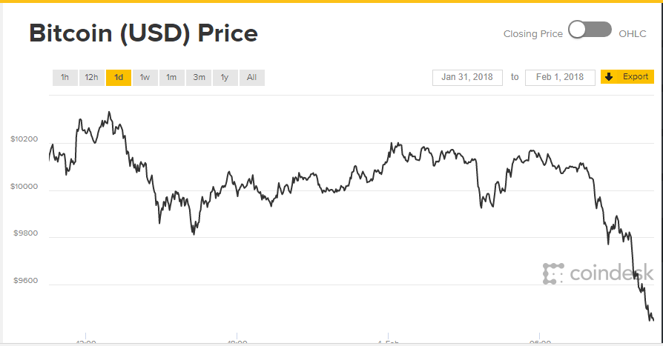The height and width of the screenshot is (346, 663).
Task: Open the Jan 31, 2018 start date field
Action: click(x=467, y=77)
